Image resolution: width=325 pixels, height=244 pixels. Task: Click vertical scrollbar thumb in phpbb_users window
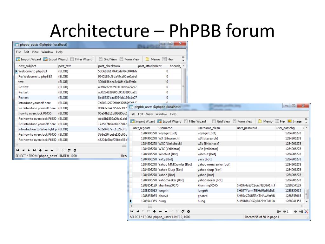tap(306, 194)
